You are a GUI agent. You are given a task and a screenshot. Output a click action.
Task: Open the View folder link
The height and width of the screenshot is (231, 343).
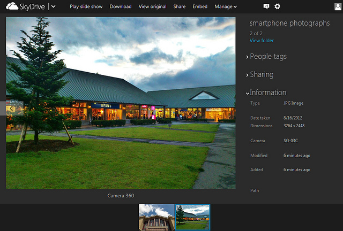262,41
